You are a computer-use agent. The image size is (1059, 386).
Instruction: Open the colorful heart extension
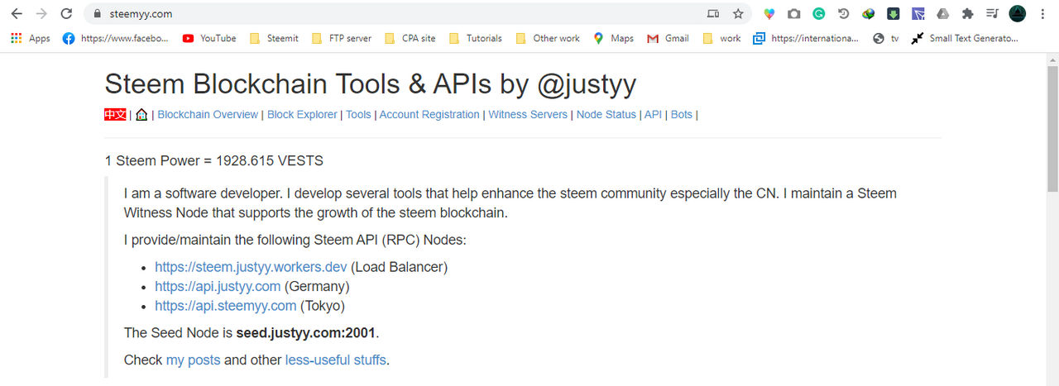pos(769,14)
